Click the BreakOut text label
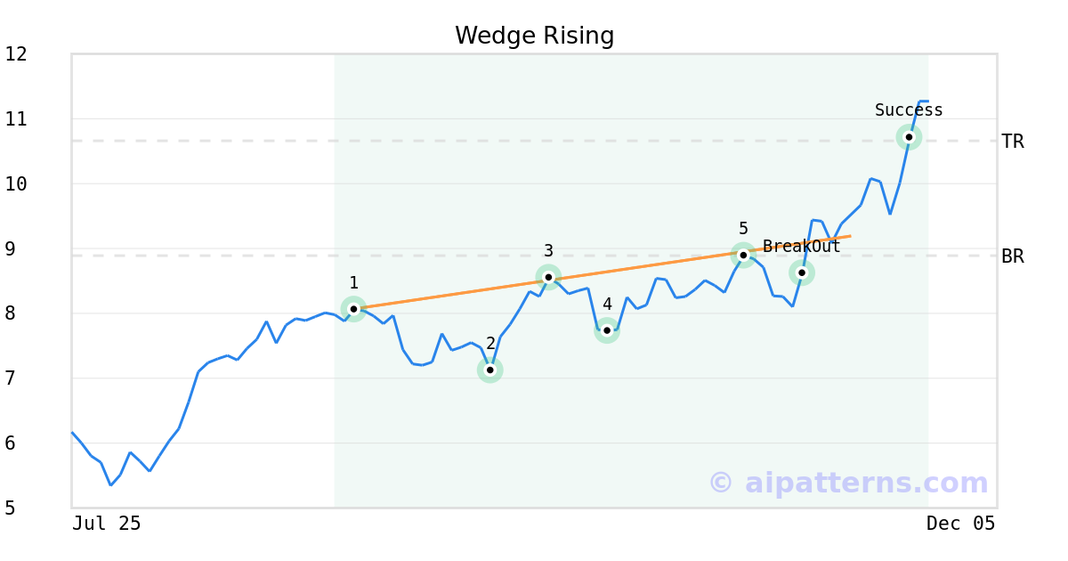The width and height of the screenshot is (1068, 561). click(801, 247)
